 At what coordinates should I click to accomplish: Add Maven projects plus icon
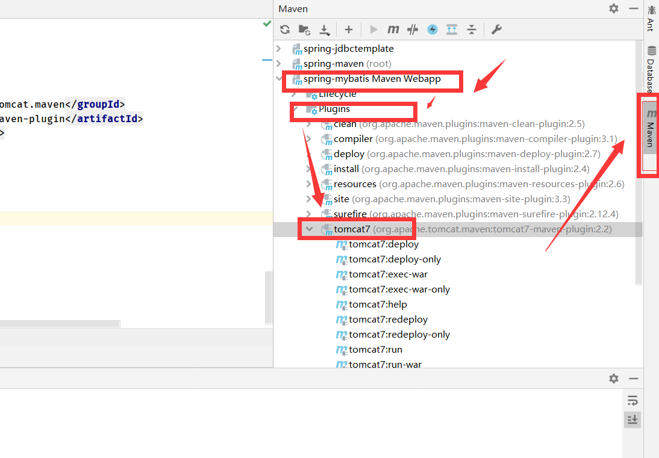348,29
